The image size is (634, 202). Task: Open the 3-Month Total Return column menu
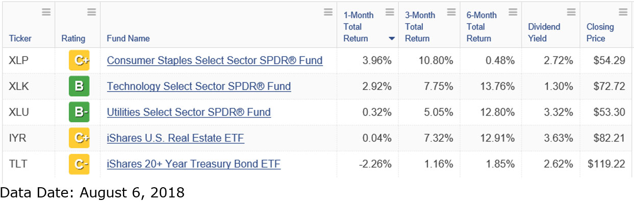tap(451, 12)
